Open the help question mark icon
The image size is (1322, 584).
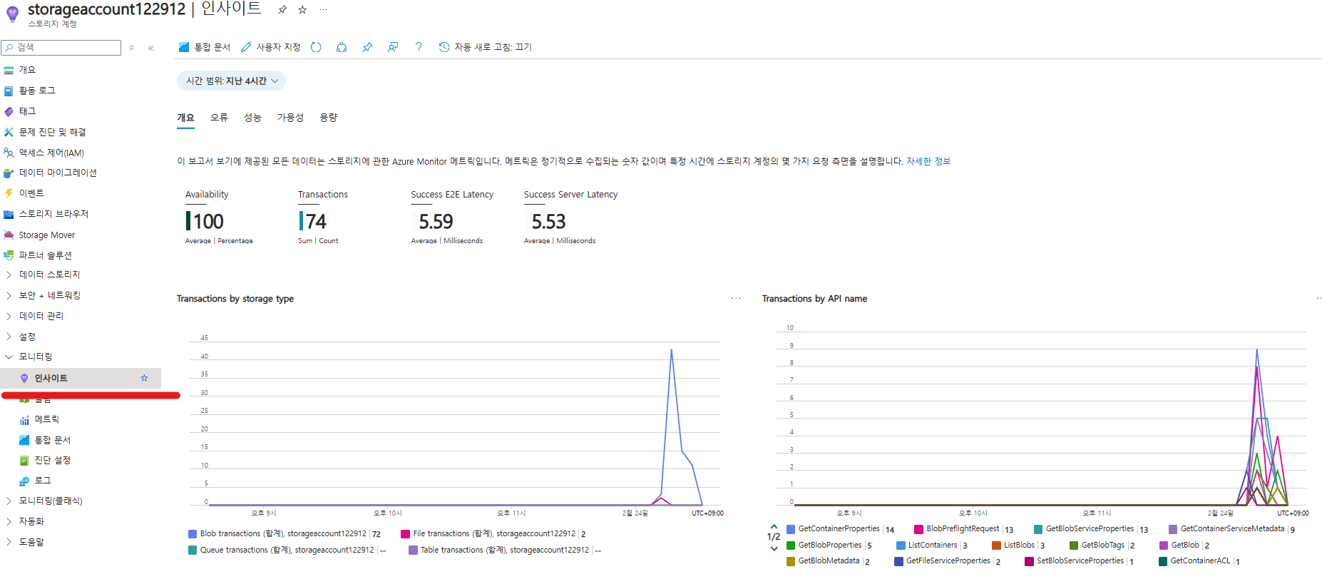coord(419,47)
